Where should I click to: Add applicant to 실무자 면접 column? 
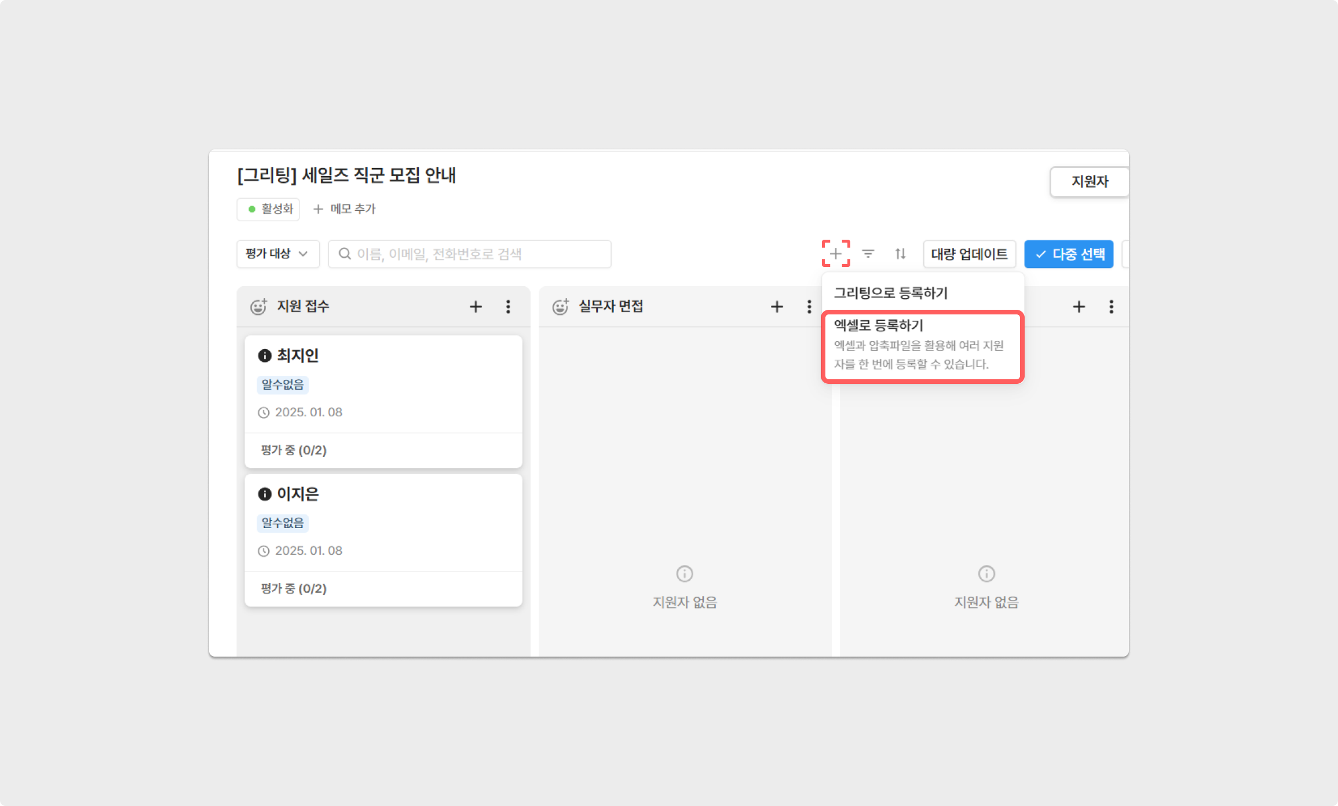click(777, 306)
